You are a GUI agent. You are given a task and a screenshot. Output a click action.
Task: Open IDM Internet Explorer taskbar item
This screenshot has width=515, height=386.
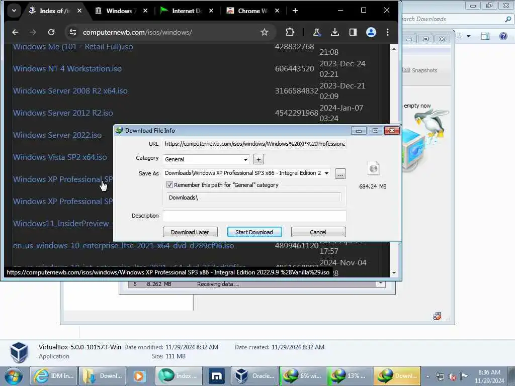(54, 376)
